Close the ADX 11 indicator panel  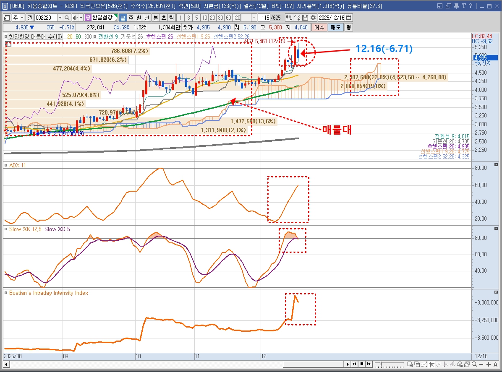pos(496,165)
